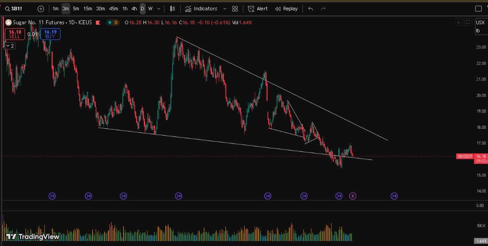The width and height of the screenshot is (488, 246).
Task: Click the TradingView logo
Action: 33,237
